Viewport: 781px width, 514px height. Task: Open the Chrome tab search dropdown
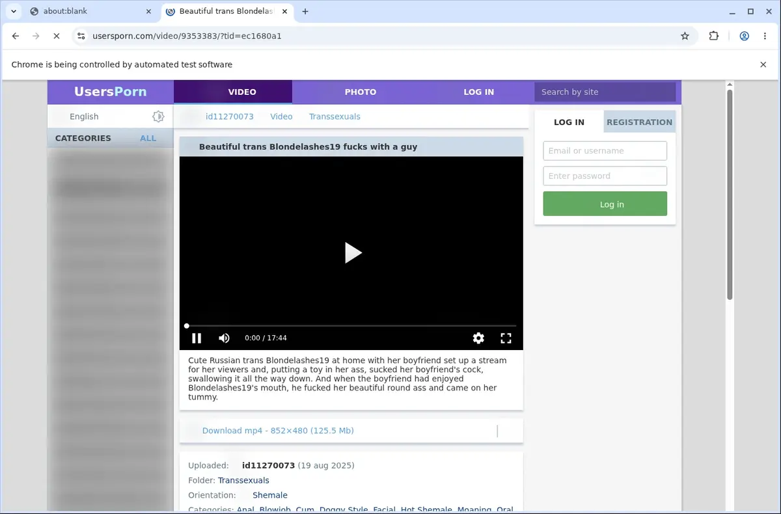click(14, 11)
